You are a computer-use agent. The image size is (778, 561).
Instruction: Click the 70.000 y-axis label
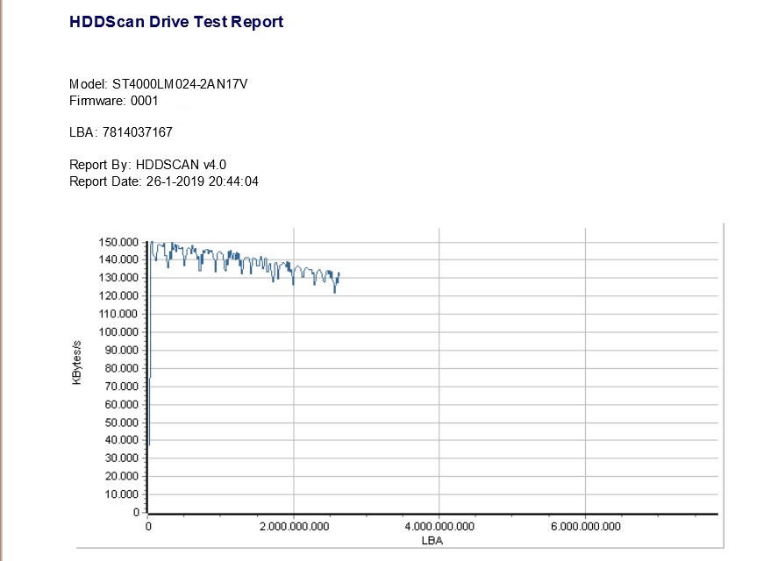pyautogui.click(x=121, y=387)
